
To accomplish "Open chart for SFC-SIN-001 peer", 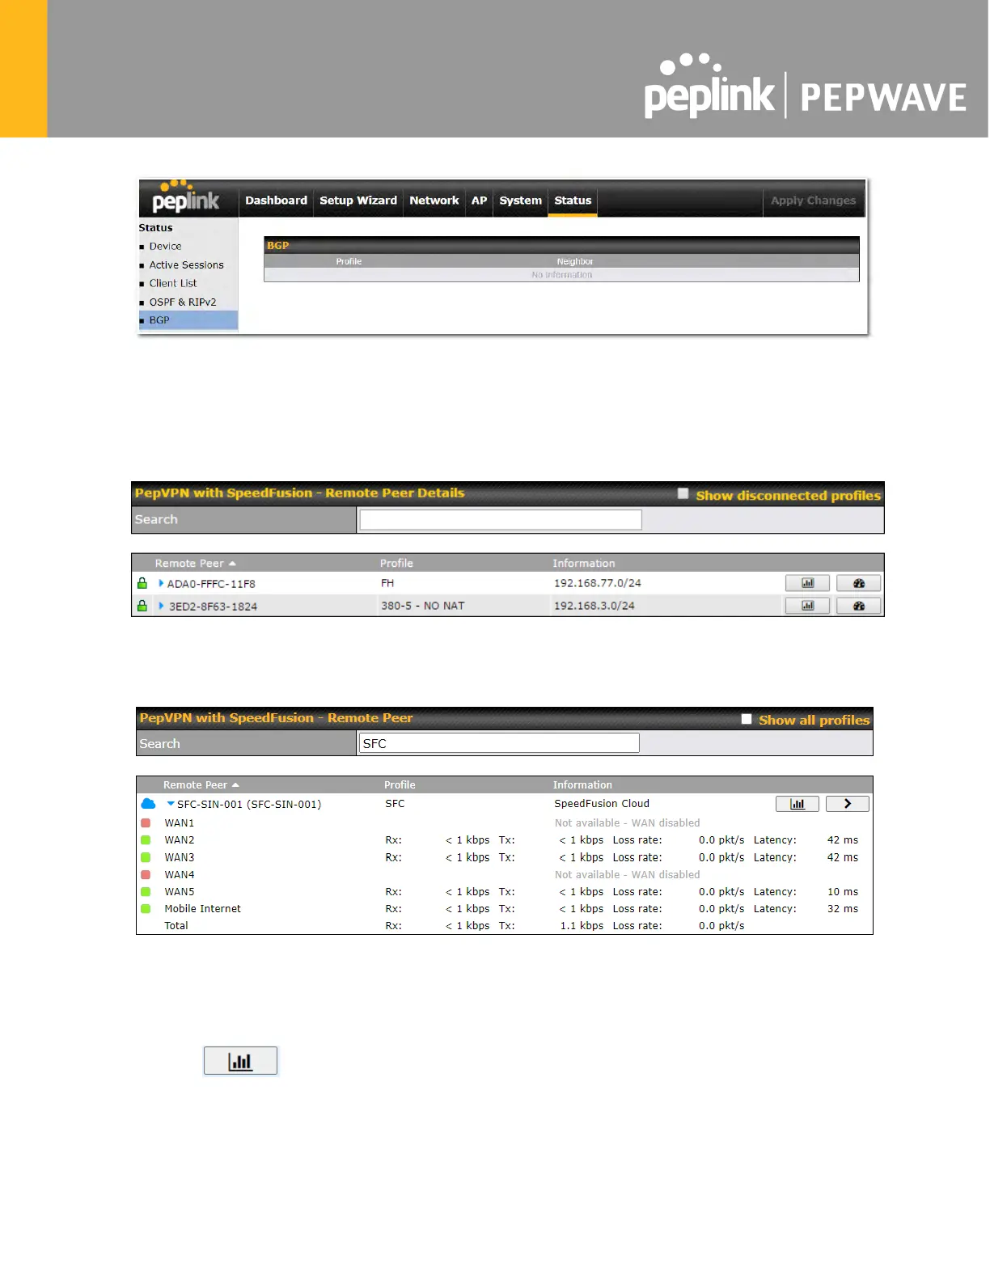I will pos(797,804).
